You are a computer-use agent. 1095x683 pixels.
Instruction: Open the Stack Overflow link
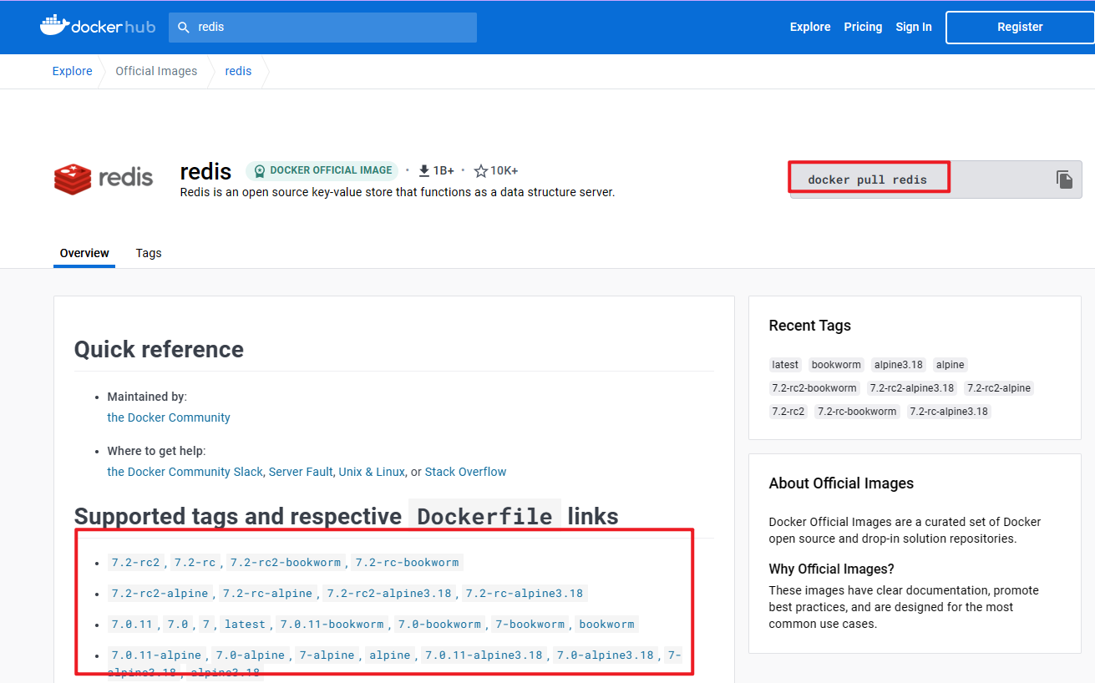tap(466, 472)
